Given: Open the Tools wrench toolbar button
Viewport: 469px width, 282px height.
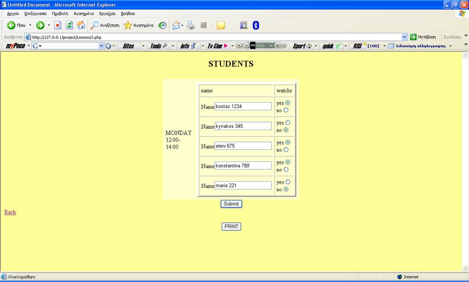Looking at the screenshot, I should (158, 46).
